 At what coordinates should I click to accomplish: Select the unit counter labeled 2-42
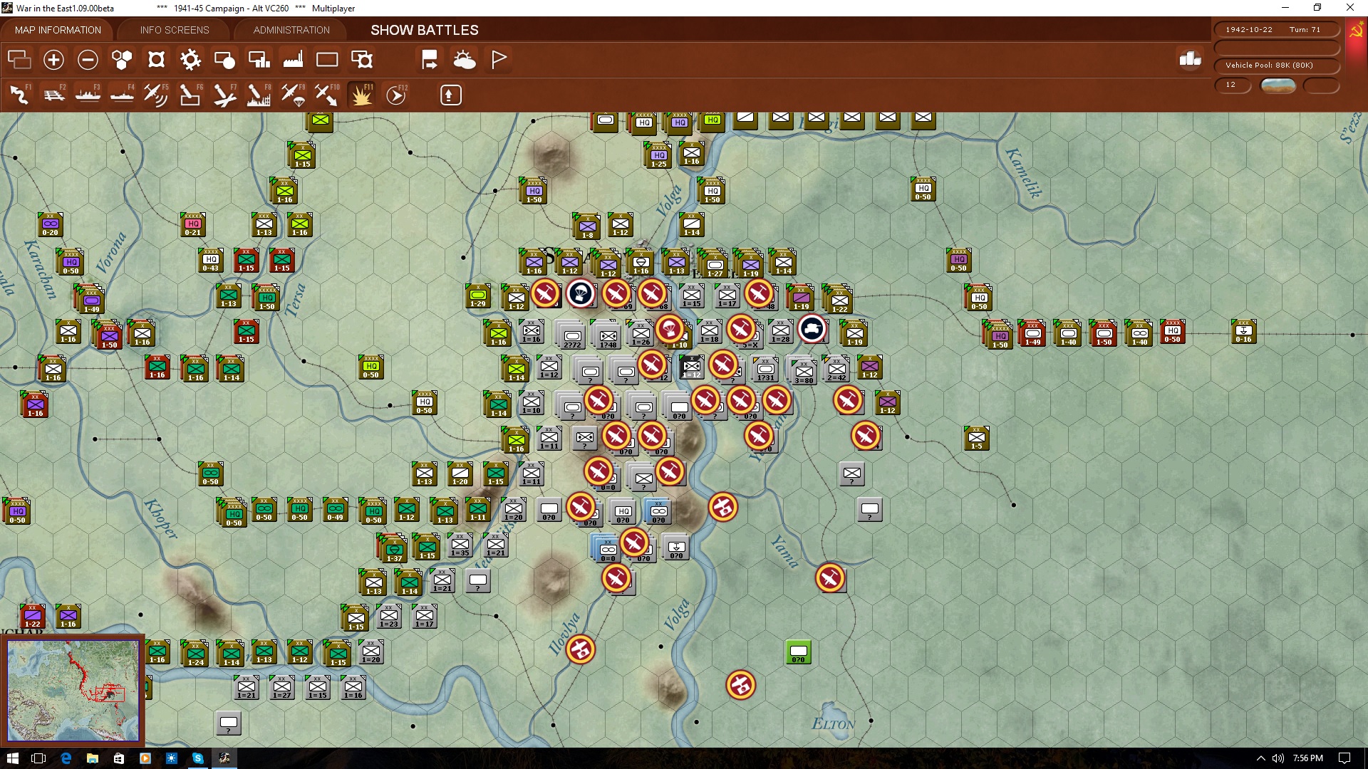click(x=837, y=369)
